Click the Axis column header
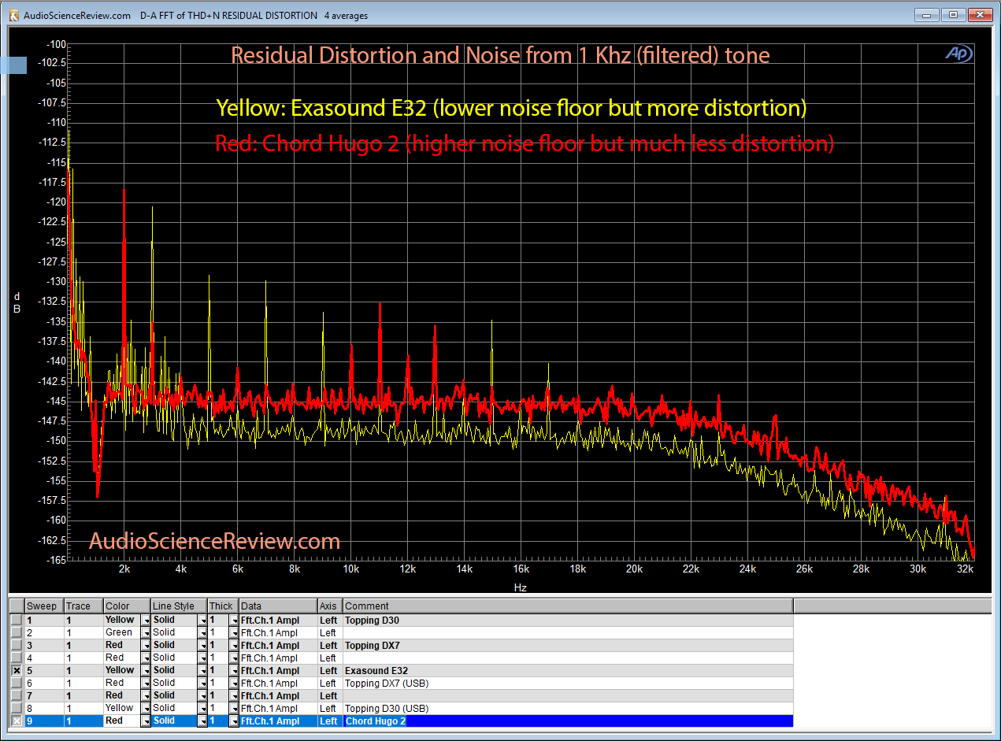 pos(330,606)
